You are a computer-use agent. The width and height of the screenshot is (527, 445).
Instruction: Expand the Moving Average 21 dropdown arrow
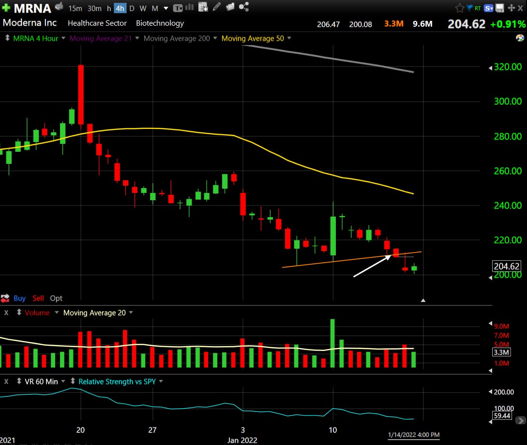click(x=137, y=38)
